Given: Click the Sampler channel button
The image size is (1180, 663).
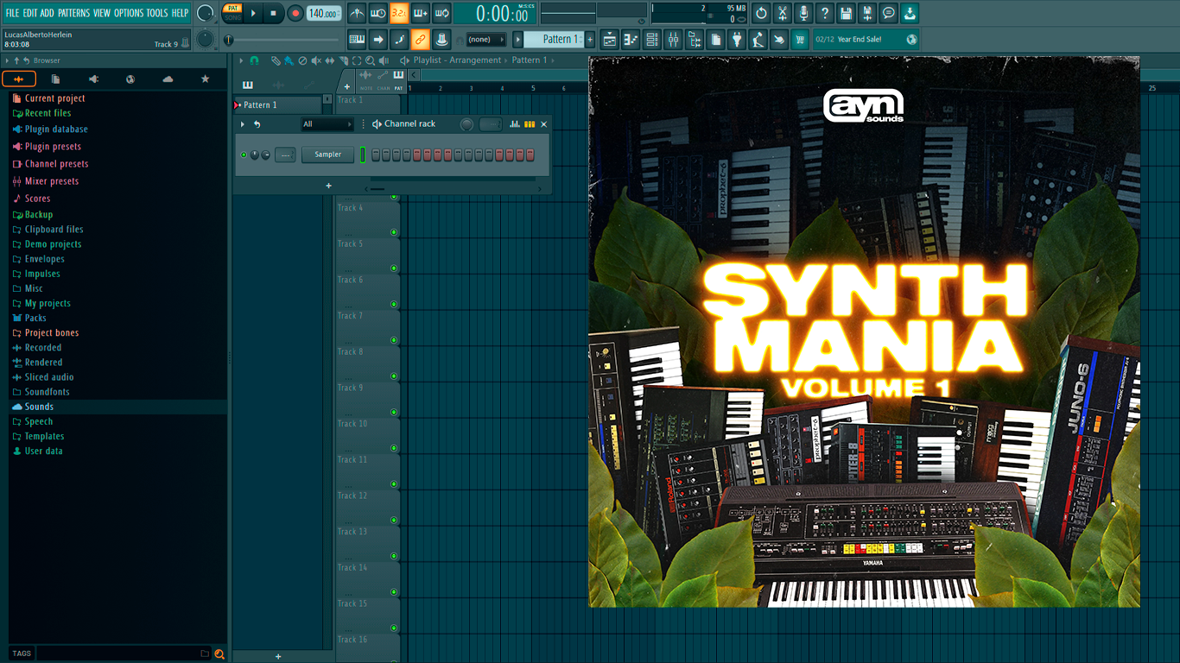Looking at the screenshot, I should [328, 155].
